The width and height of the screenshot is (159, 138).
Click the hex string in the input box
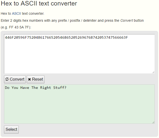tap(66, 38)
